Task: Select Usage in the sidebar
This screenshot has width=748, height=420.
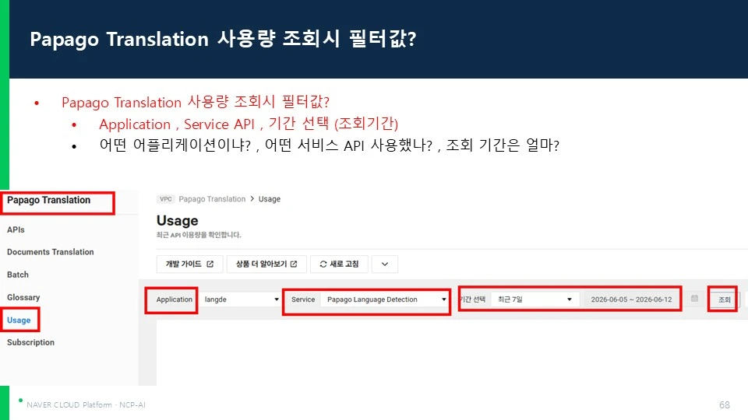Action: (19, 320)
